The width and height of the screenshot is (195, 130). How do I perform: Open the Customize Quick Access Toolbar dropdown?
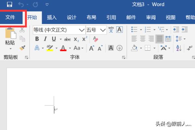pyautogui.click(x=47, y=5)
